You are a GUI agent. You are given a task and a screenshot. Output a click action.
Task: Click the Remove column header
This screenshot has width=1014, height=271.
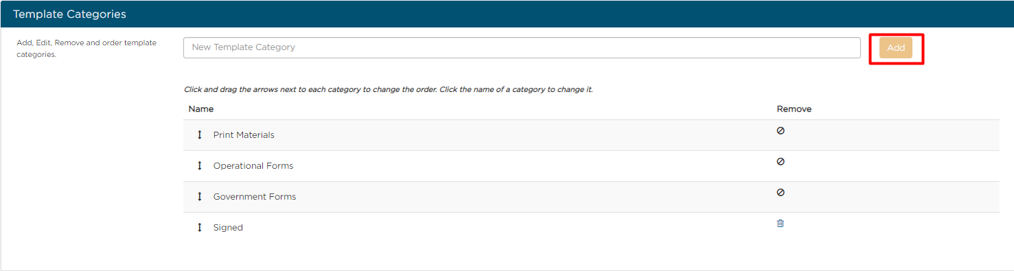tap(794, 109)
